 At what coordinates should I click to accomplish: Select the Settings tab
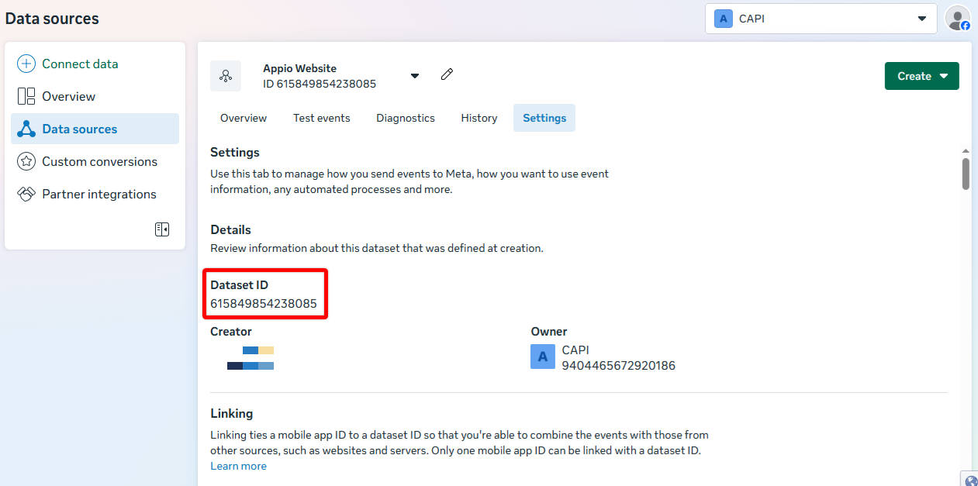click(x=544, y=118)
